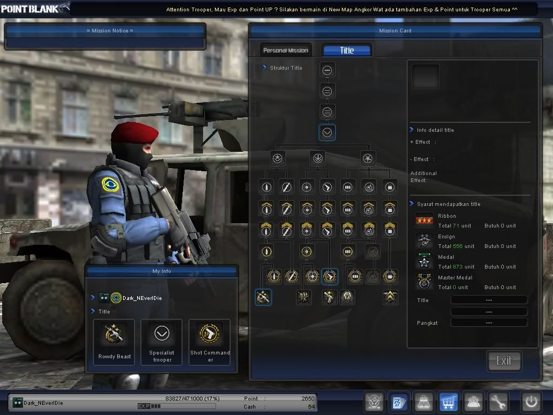Click the empty title preview box
The width and height of the screenshot is (553, 415).
click(x=426, y=76)
